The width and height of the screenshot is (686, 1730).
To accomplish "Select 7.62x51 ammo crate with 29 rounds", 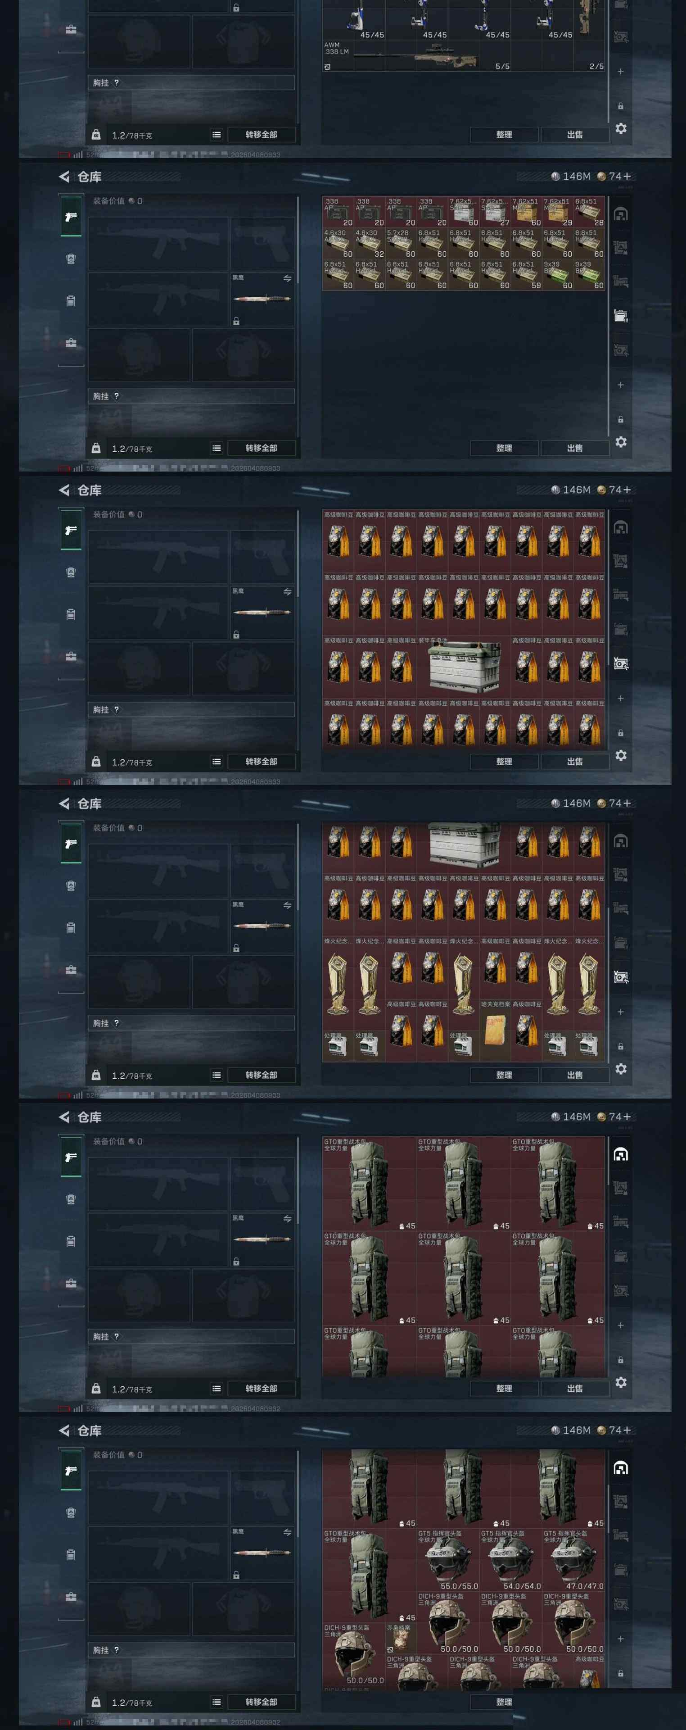I will 558,212.
